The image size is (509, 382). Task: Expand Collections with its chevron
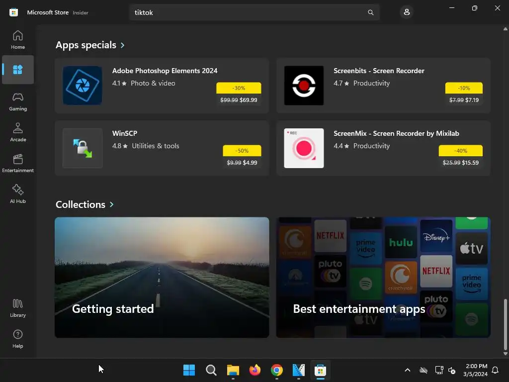coord(112,204)
